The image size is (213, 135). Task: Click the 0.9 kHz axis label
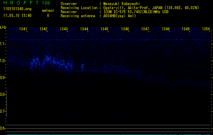click(2, 78)
